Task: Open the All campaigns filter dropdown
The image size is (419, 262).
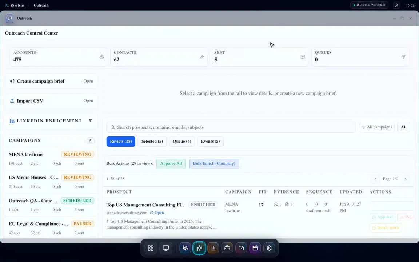Action: click(x=377, y=127)
